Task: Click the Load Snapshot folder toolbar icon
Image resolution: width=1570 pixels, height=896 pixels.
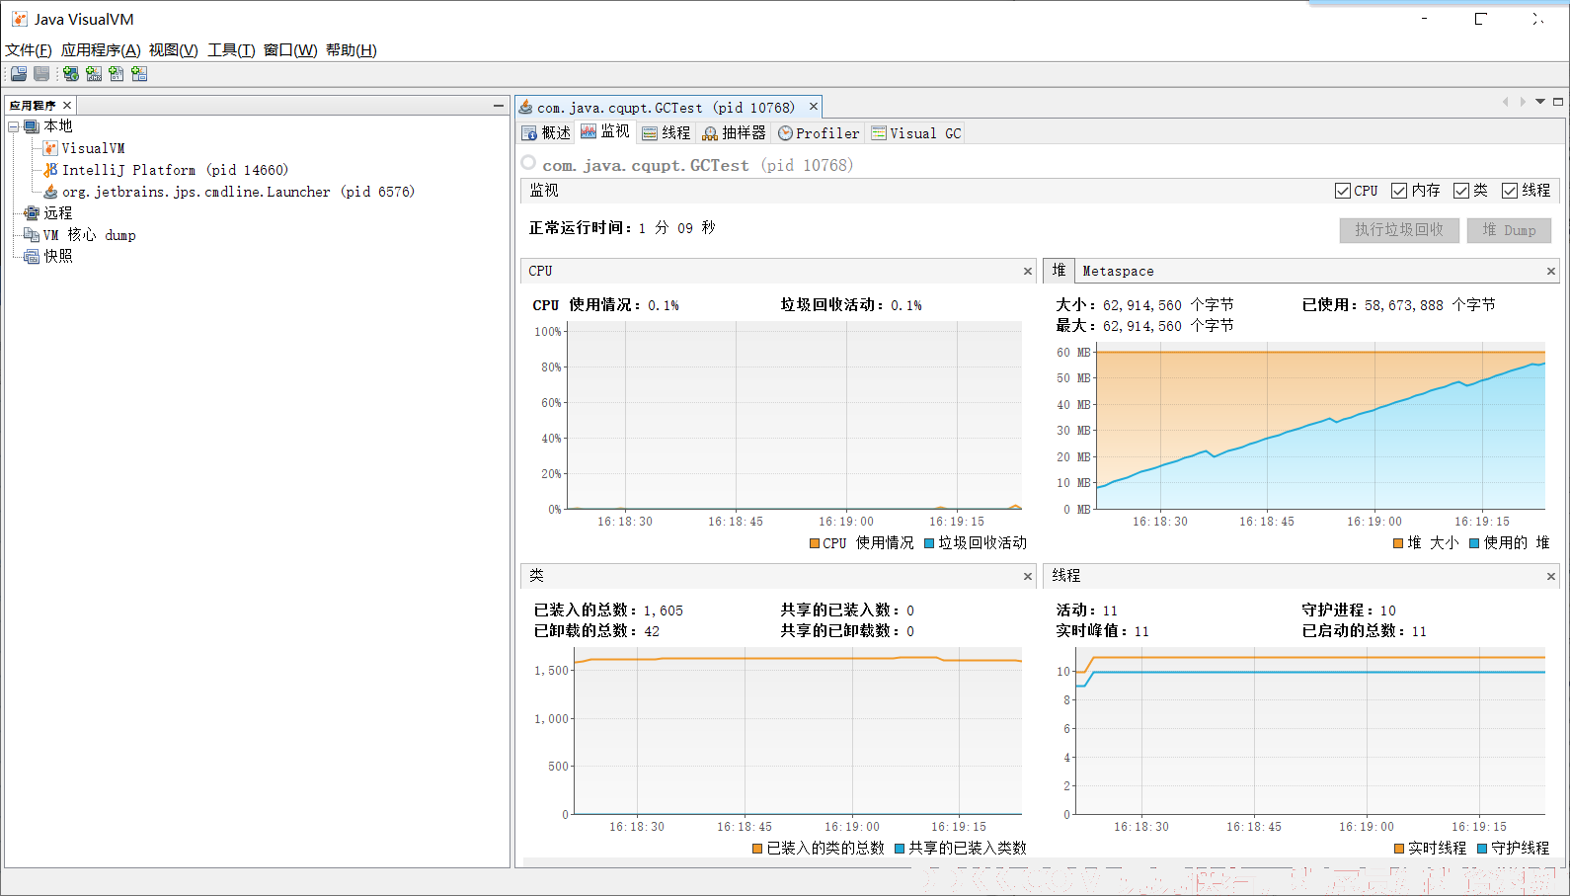Action: point(19,74)
